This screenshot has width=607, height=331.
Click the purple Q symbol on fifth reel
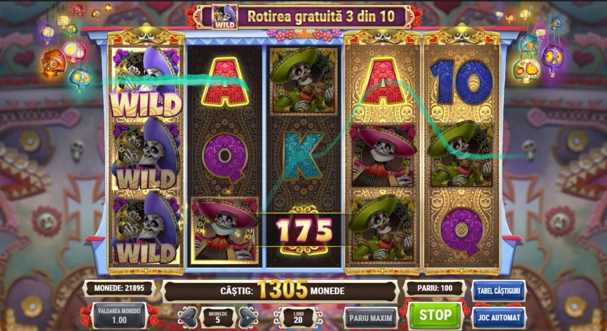pos(462,230)
